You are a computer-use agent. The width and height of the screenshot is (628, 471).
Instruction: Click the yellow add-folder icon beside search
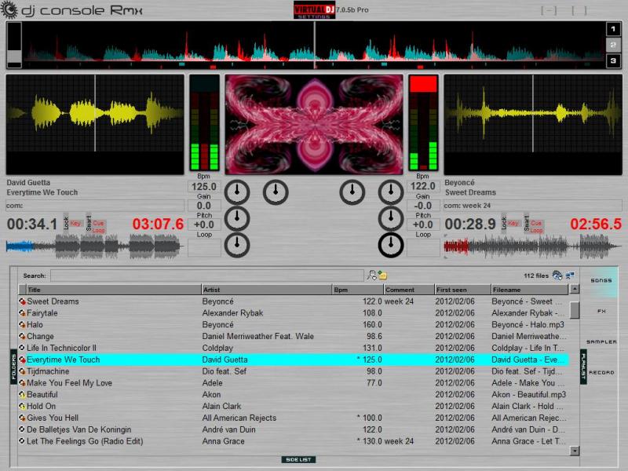click(x=382, y=276)
